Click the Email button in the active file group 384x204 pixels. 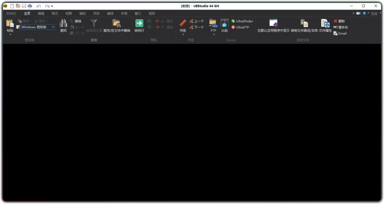click(x=340, y=33)
